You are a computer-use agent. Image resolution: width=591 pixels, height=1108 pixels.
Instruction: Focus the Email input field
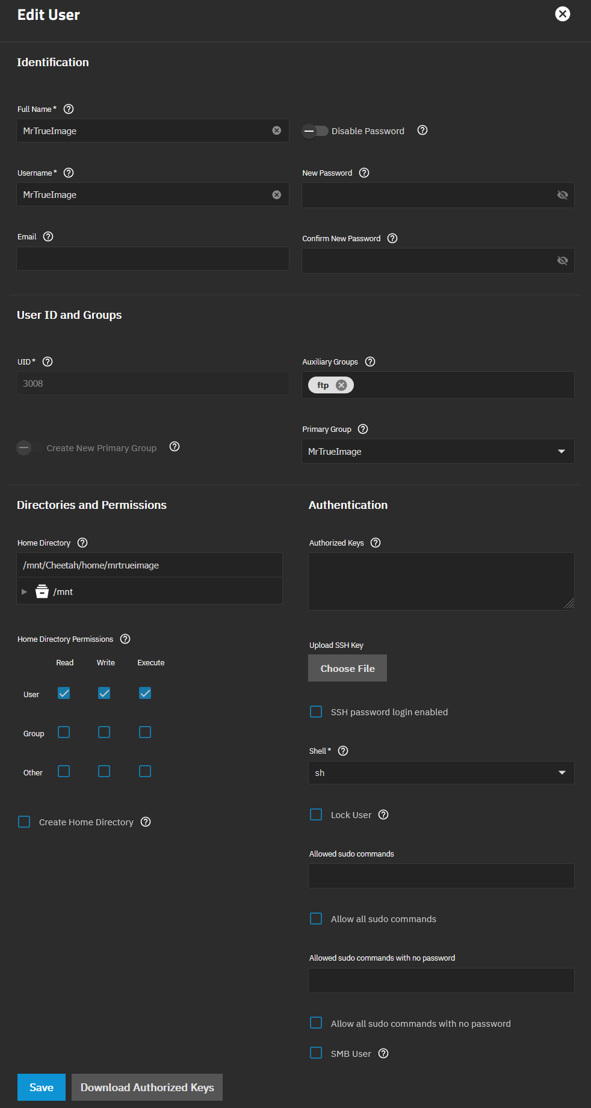pyautogui.click(x=153, y=259)
